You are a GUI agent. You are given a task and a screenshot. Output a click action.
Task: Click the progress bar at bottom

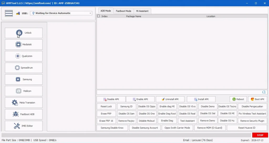click(x=126, y=135)
